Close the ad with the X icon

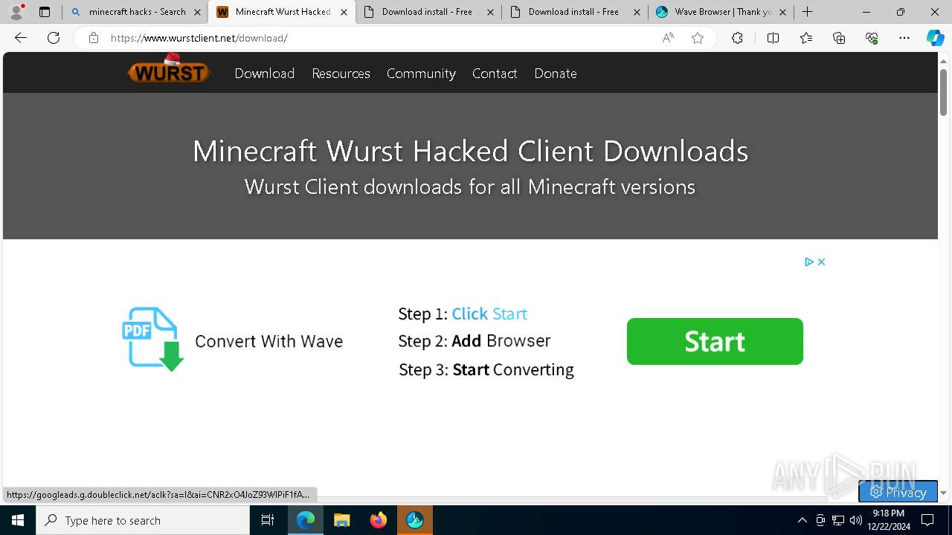tap(821, 262)
